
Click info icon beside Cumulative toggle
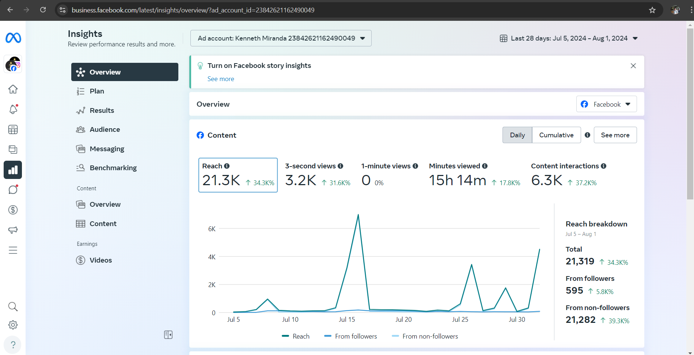587,135
